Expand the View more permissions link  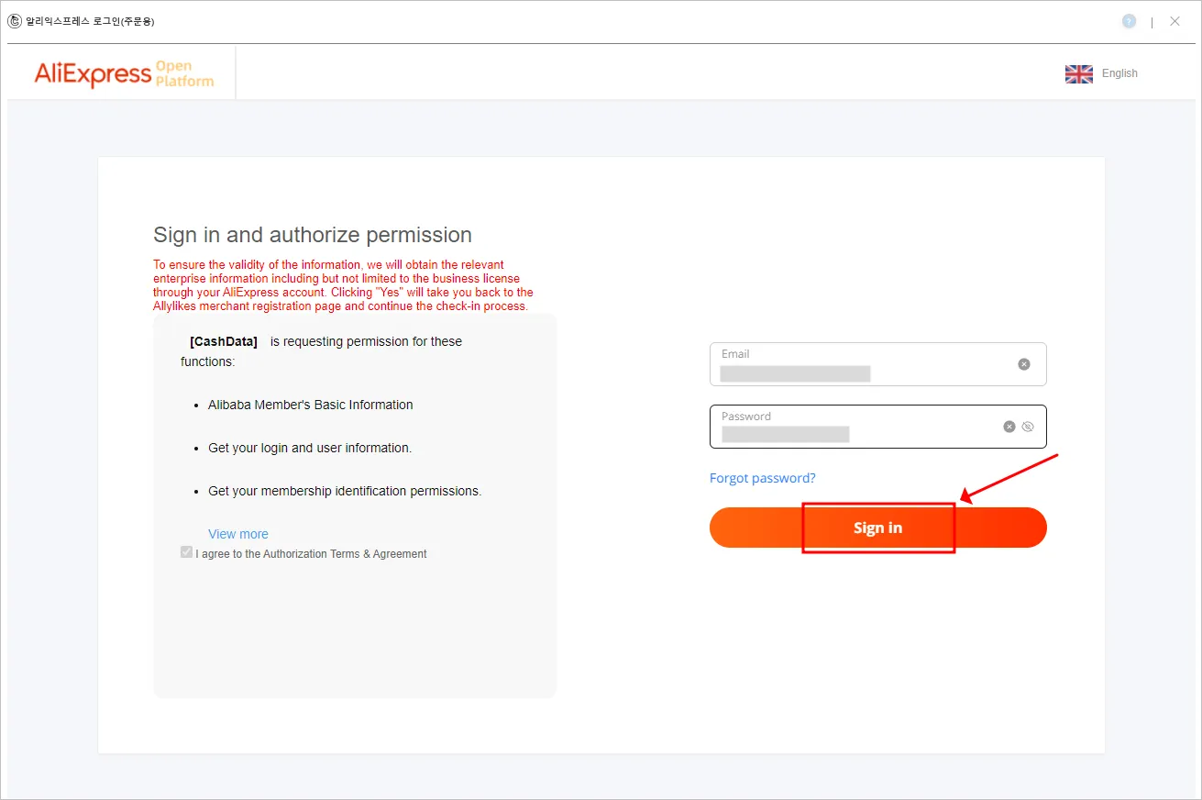[238, 534]
